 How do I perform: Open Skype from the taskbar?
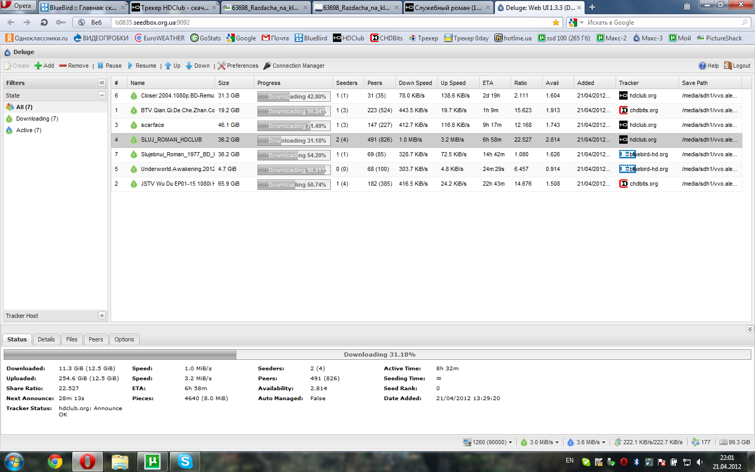[x=185, y=462]
